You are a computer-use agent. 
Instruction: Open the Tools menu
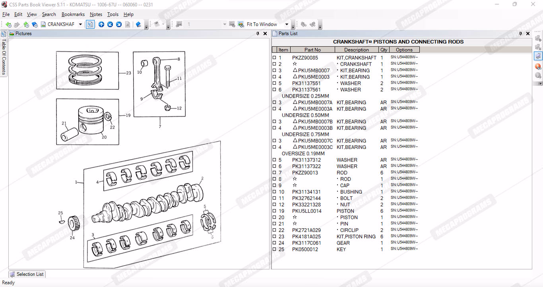click(112, 14)
